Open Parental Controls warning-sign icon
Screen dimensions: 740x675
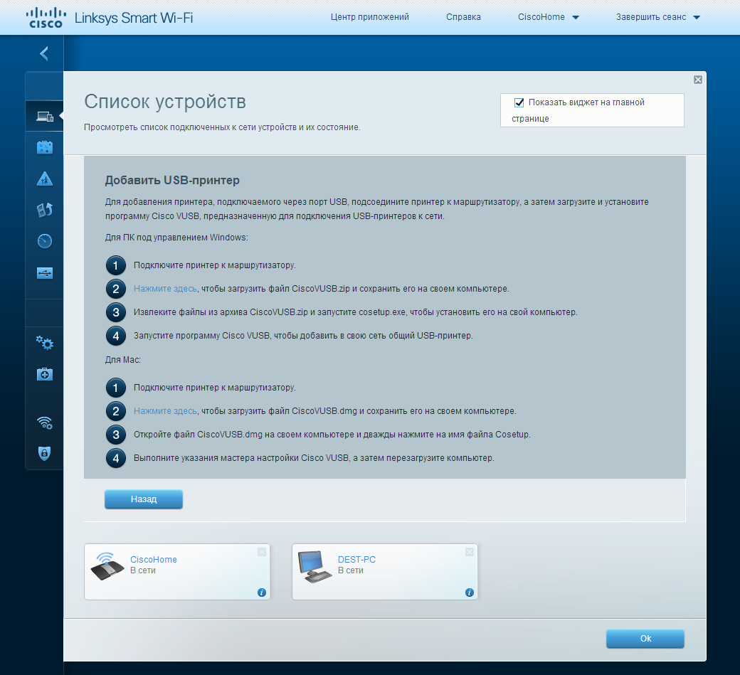tap(45, 179)
